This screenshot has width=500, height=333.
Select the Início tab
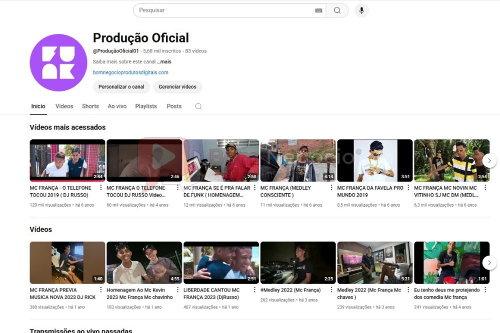[38, 106]
